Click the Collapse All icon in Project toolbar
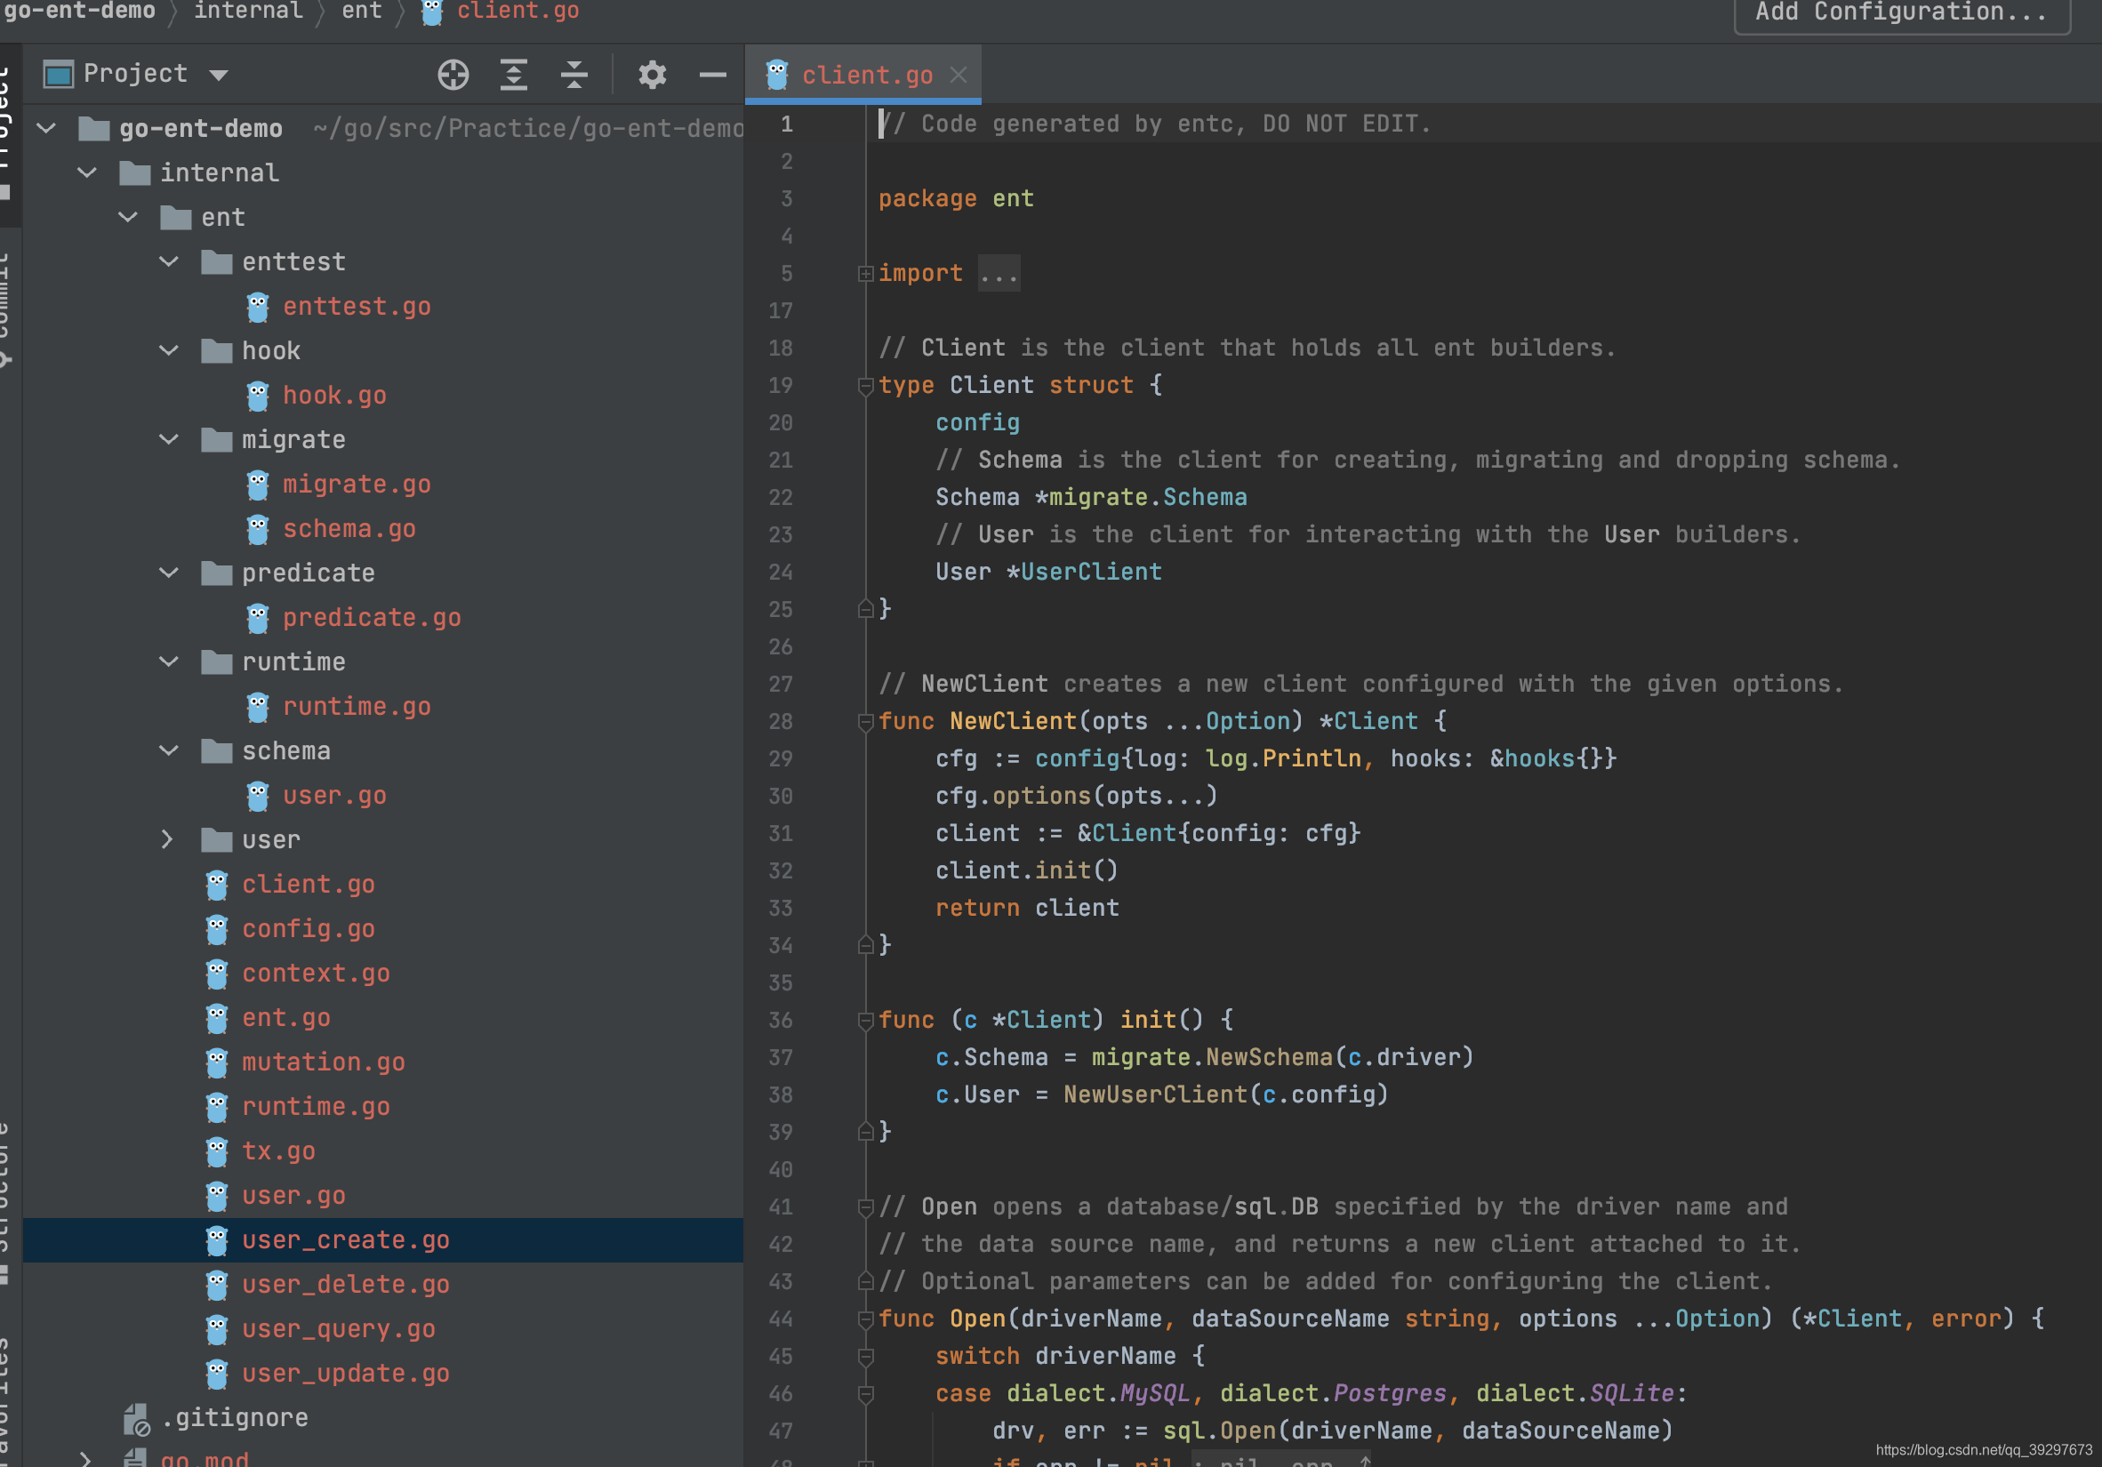 coord(574,74)
